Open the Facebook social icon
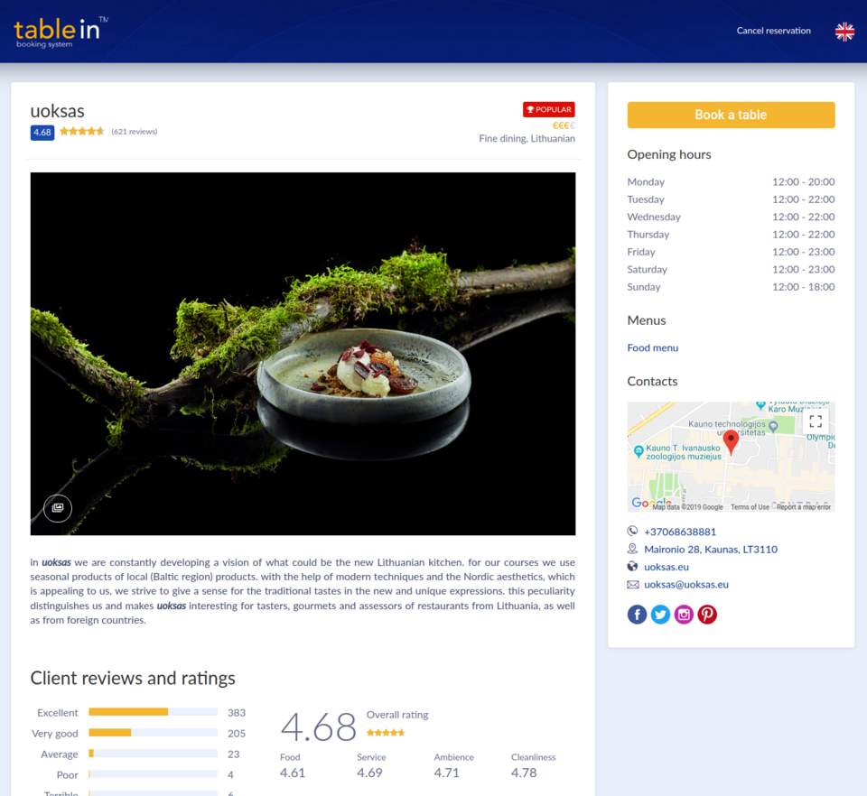 click(637, 615)
